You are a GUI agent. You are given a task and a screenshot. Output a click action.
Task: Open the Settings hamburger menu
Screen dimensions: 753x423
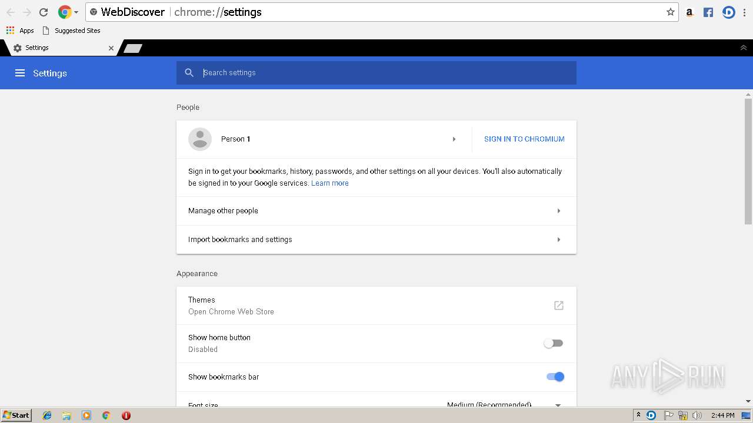20,73
